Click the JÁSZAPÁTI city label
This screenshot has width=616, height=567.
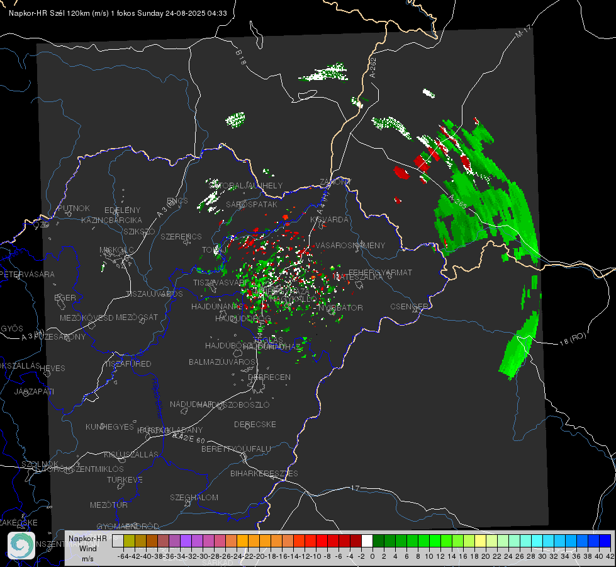[34, 391]
